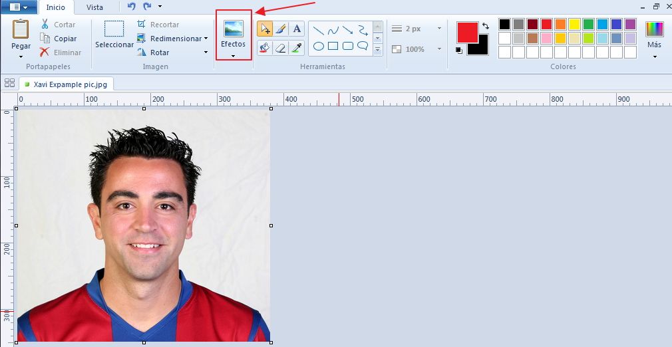Click the Copiar button
Image resolution: width=672 pixels, height=347 pixels.
59,39
